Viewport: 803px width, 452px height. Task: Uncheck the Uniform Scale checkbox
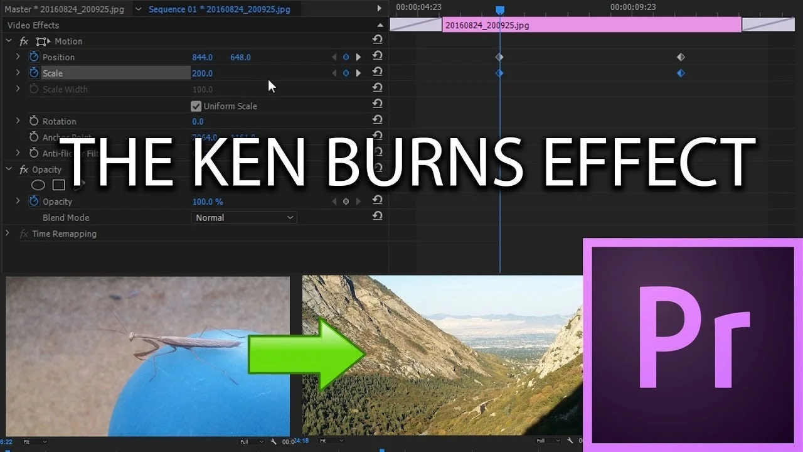(196, 106)
